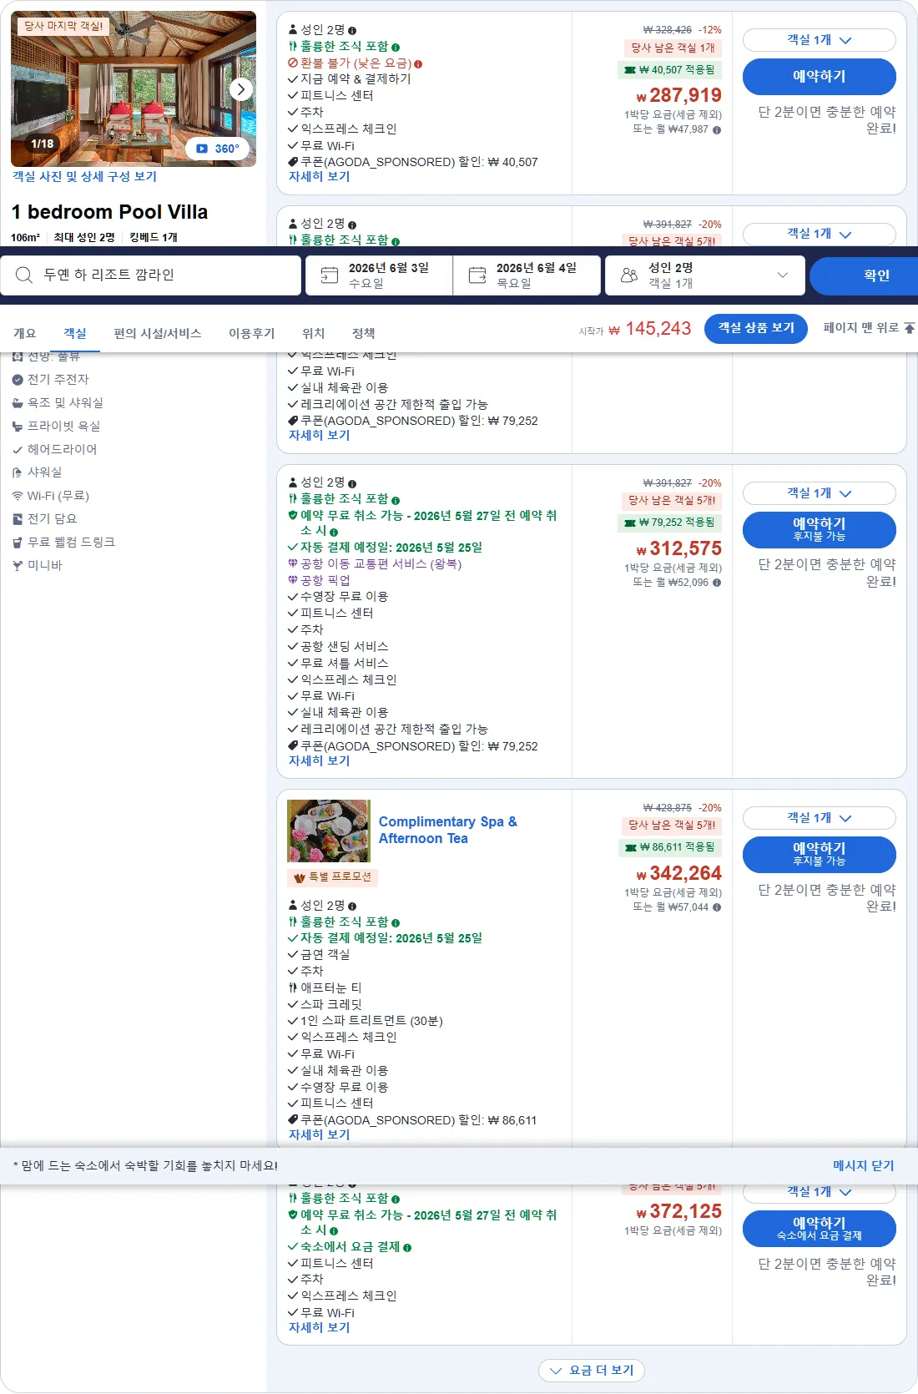Click the 공항 픽업 diamond icon
Viewport: 918px width, 1394px height.
[x=293, y=580]
